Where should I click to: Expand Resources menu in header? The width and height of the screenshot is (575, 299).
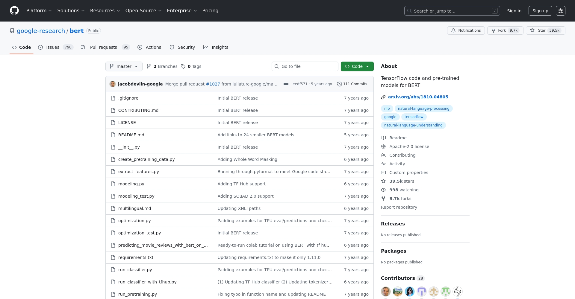105,11
